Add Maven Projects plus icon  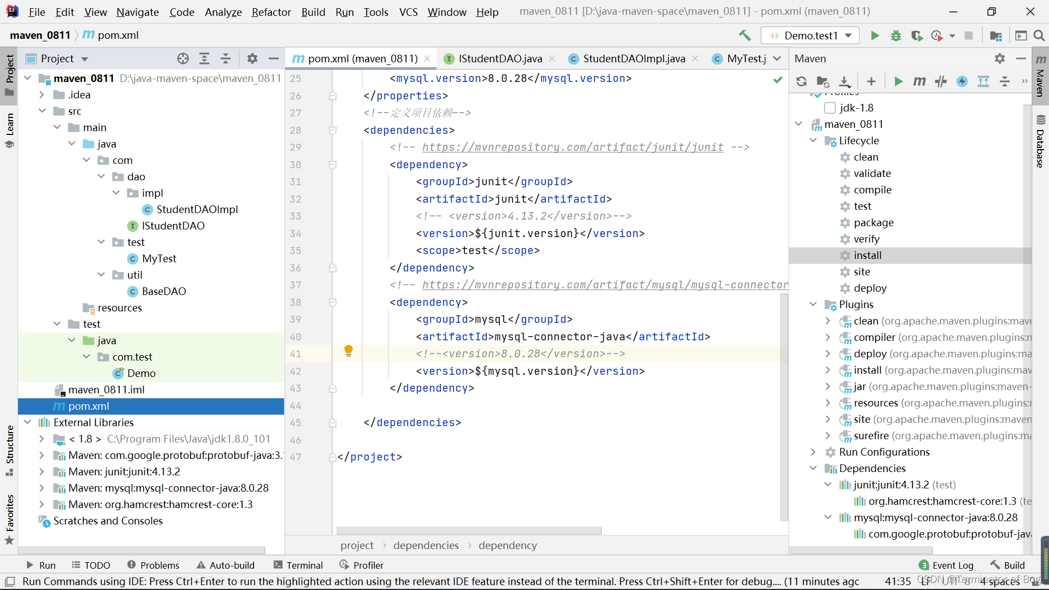click(x=871, y=81)
